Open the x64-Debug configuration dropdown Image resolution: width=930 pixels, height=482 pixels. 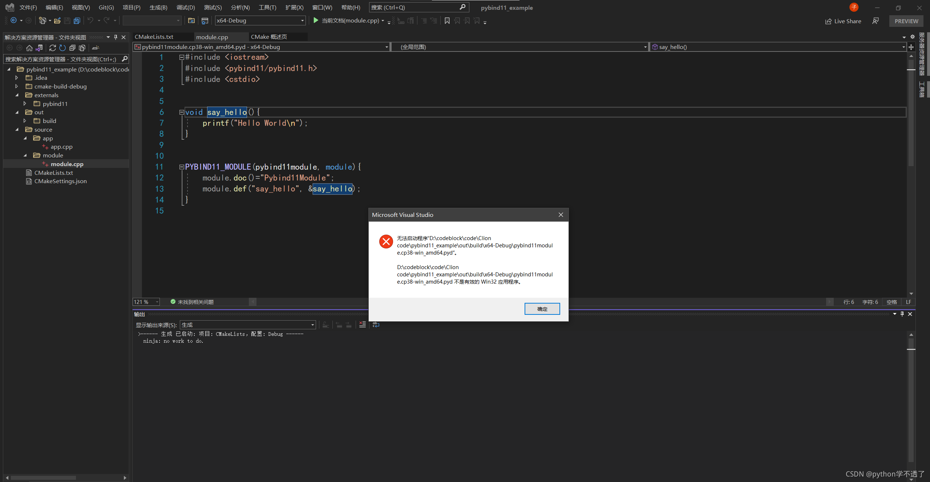(260, 21)
